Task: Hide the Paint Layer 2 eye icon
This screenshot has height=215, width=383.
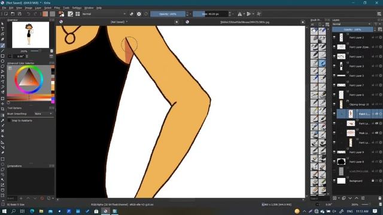Action: 334,38
